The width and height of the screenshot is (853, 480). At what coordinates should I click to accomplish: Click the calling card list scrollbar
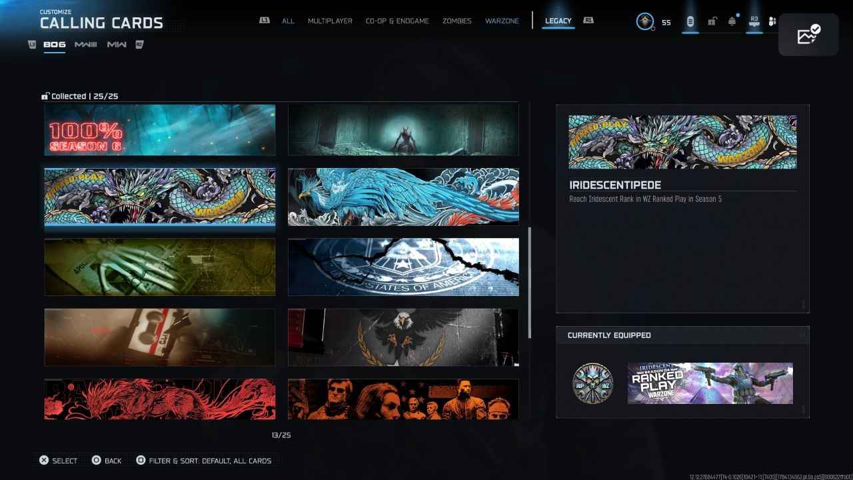(530, 283)
